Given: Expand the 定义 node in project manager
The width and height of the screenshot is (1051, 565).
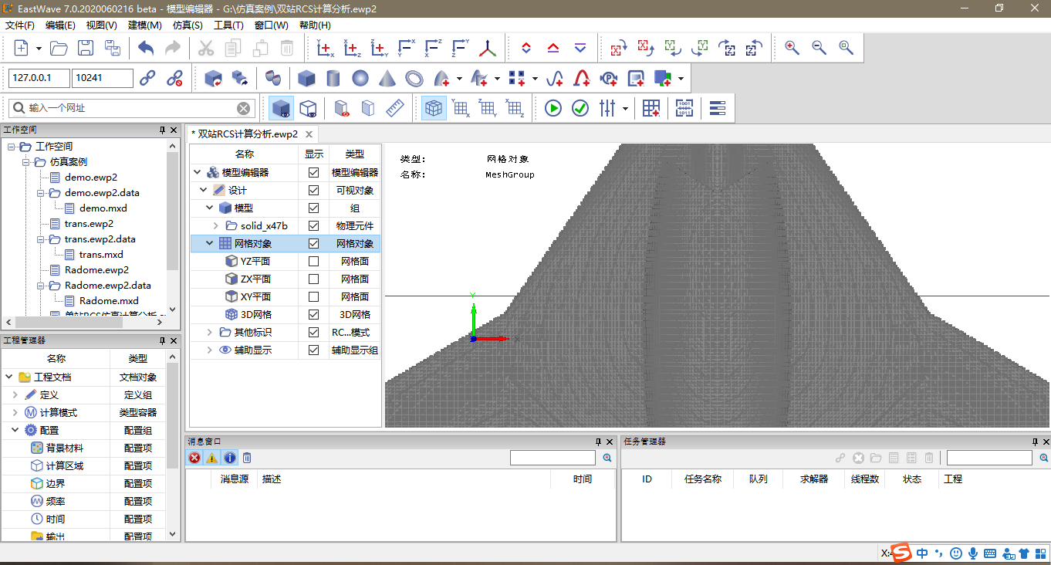Looking at the screenshot, I should point(15,394).
